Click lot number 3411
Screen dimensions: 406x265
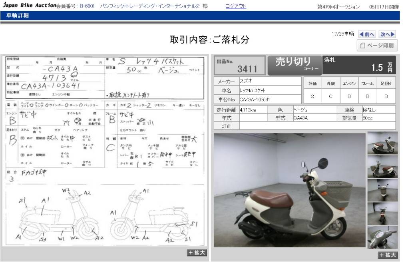tap(247, 69)
